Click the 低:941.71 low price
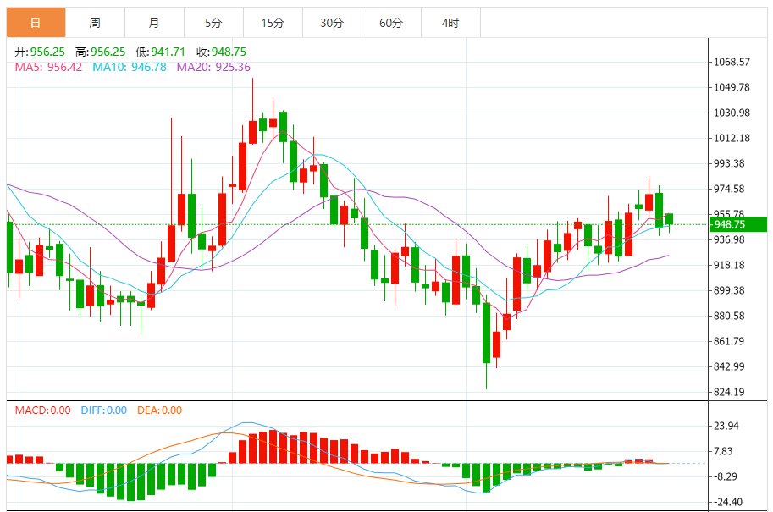 click(x=161, y=52)
